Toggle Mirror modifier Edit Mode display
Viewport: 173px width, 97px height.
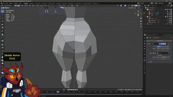[x=161, y=44]
